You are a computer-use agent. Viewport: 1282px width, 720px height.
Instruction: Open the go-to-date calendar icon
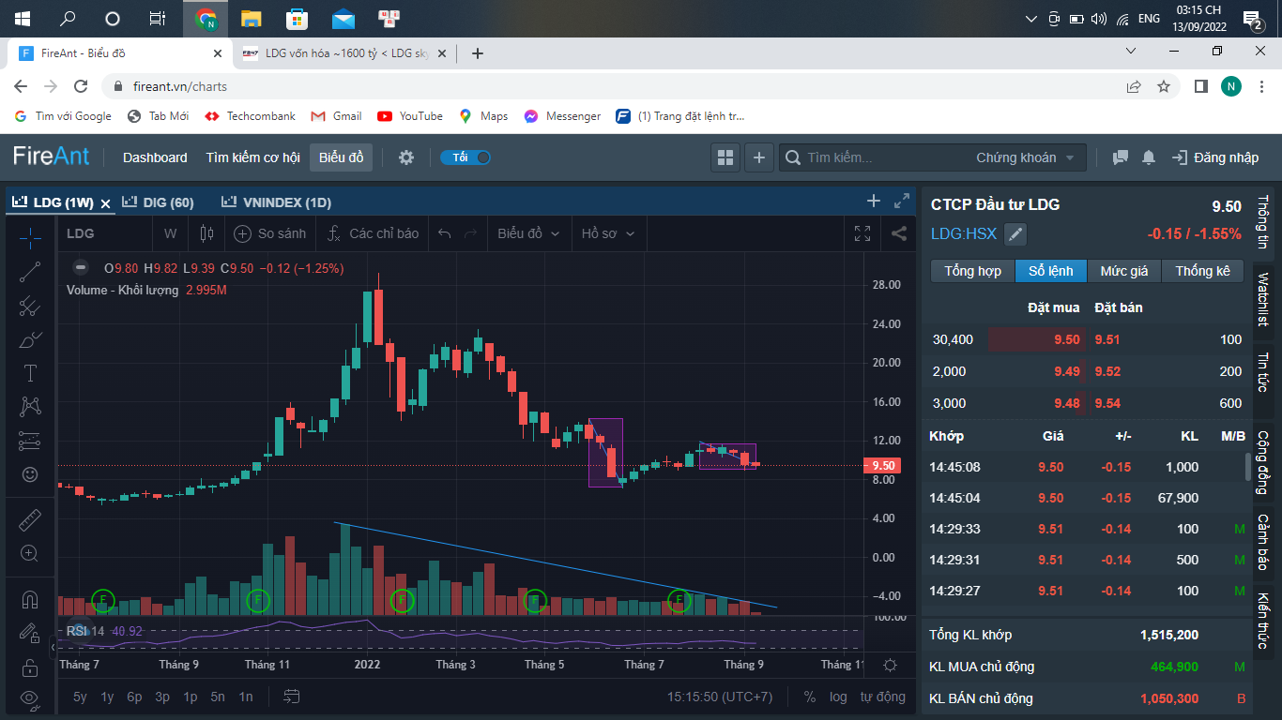(292, 697)
